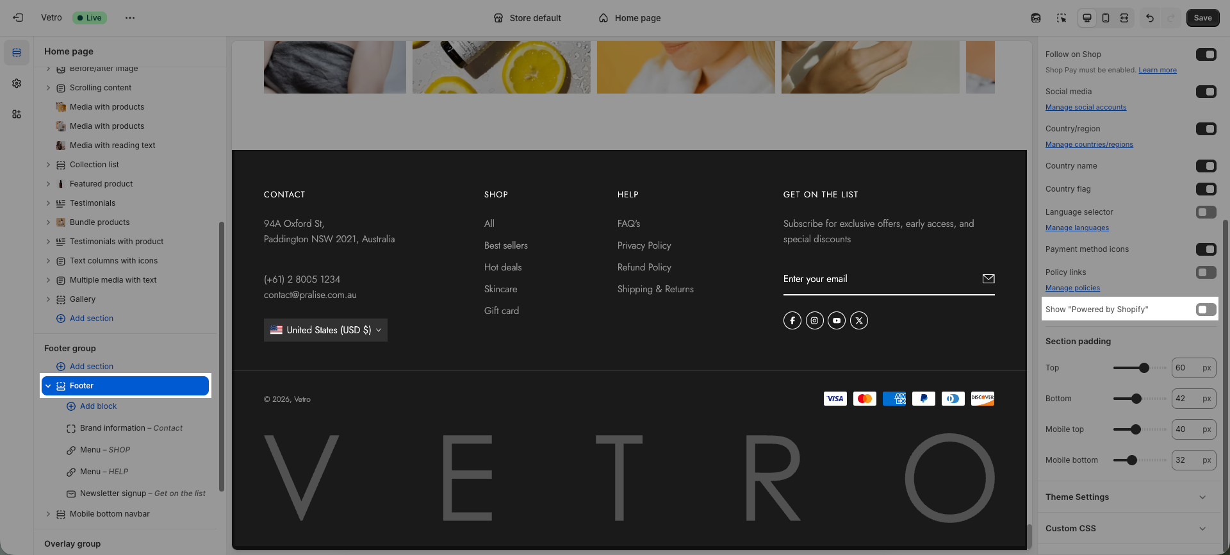Click the exit editor icon
Image resolution: width=1230 pixels, height=555 pixels.
pyautogui.click(x=18, y=18)
